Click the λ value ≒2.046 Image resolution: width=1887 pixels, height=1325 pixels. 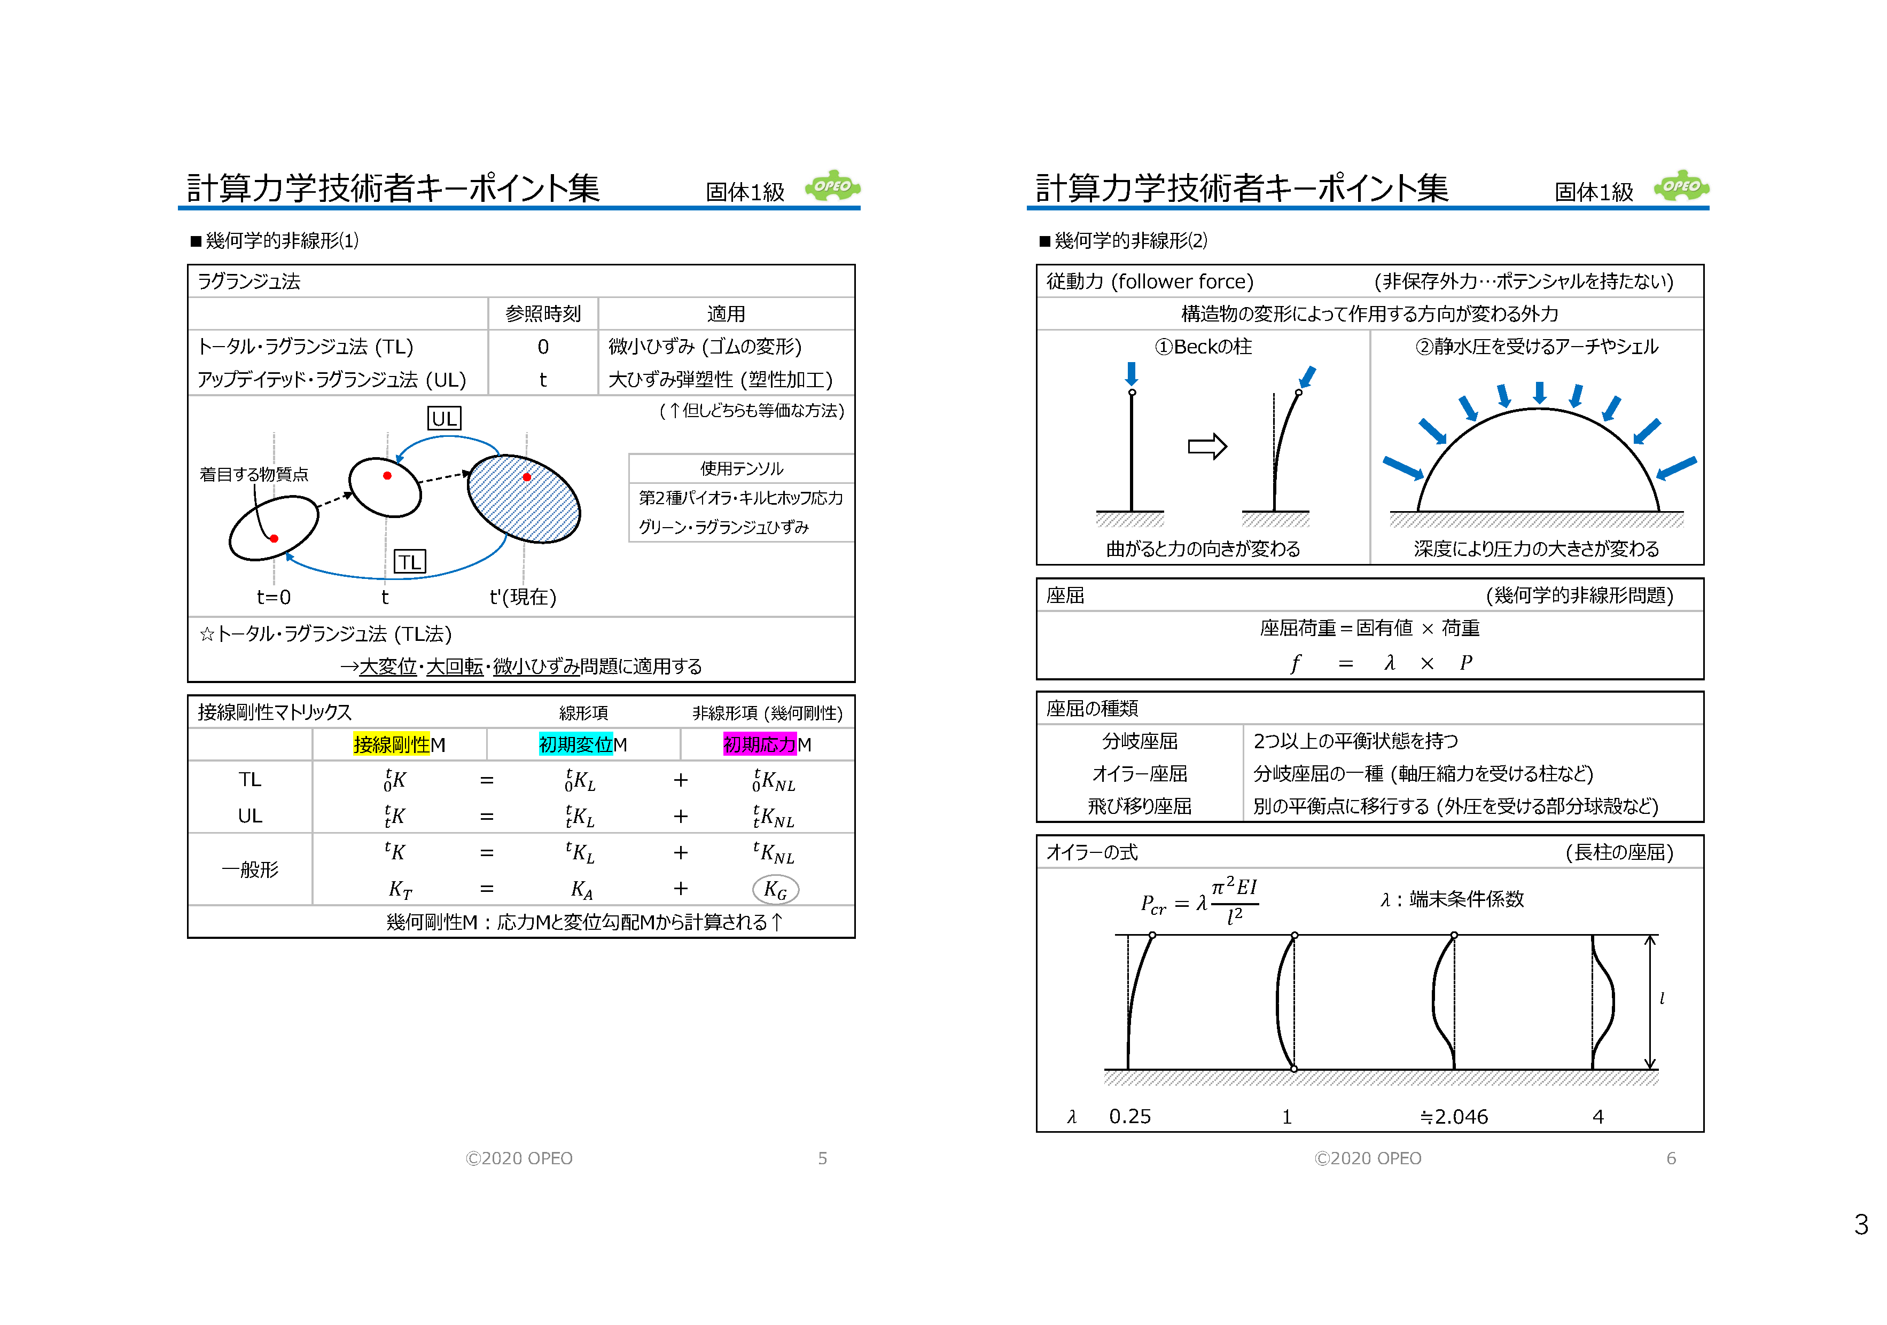pos(1454,1116)
